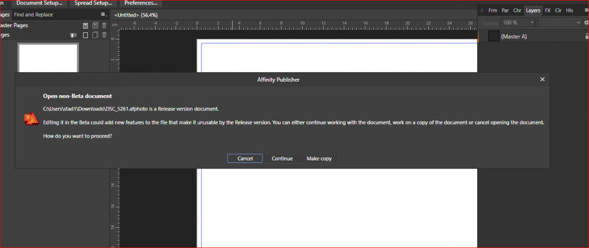Viewport: 589px width, 248px height.
Task: Expand the Opacity 100 % dropdown
Action: pyautogui.click(x=532, y=22)
